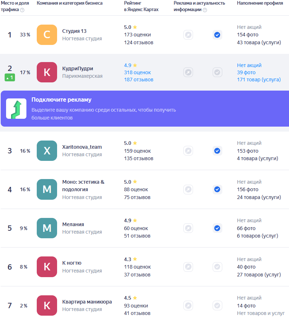Click the advertising icon for Квартира маникюра

pos(188,306)
